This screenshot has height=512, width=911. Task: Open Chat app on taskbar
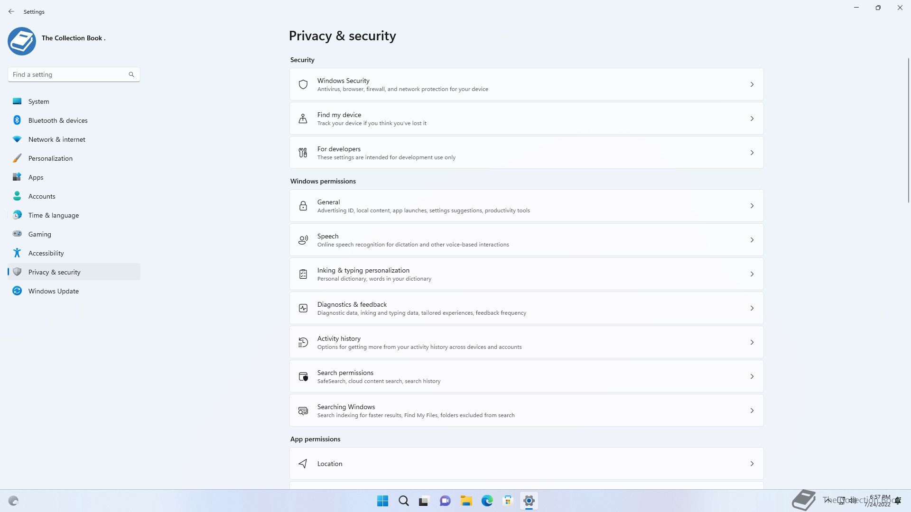tap(445, 501)
